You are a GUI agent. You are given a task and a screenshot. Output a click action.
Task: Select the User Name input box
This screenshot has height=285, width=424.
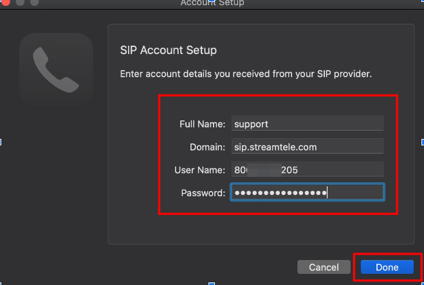pos(307,170)
